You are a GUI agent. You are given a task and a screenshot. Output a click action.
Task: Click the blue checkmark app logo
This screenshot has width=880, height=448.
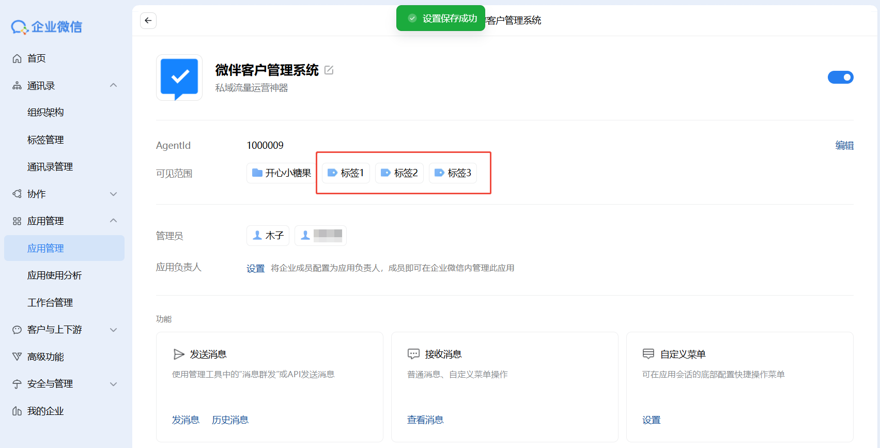pos(179,78)
